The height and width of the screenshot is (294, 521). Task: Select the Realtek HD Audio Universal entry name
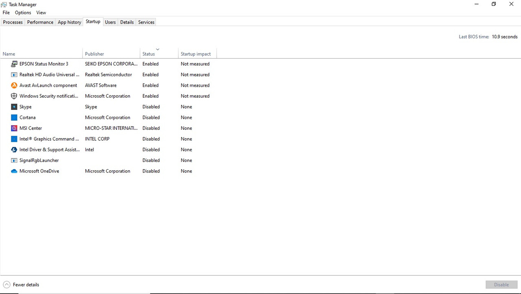pyautogui.click(x=50, y=74)
